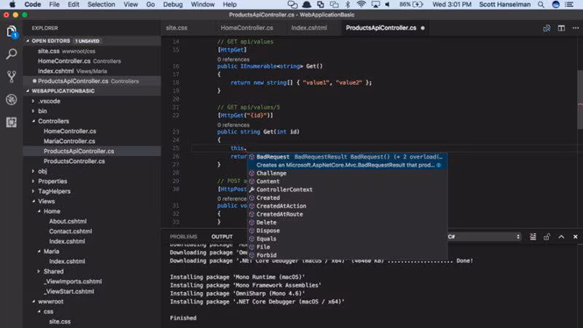Click the Siri icon in menu bar

click(x=555, y=4)
